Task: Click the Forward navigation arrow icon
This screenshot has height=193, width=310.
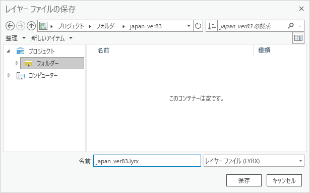Action: 21,26
